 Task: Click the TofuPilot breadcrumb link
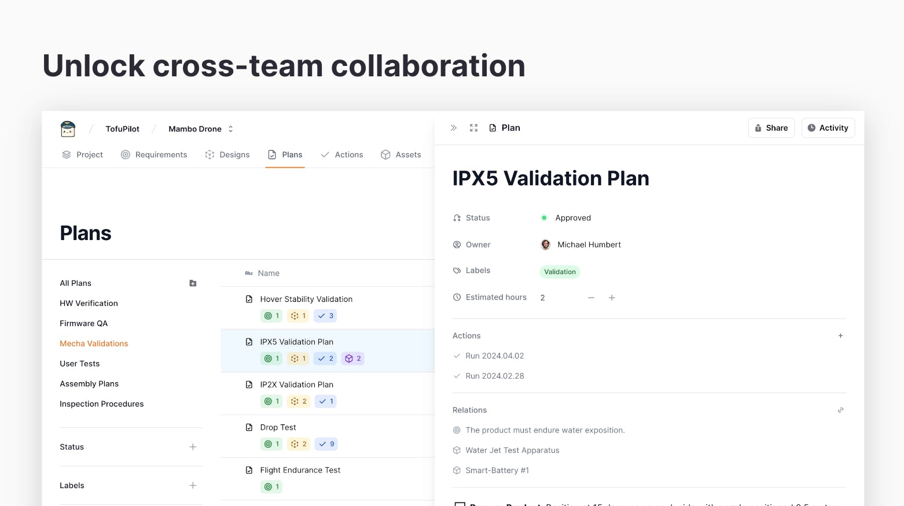tap(122, 129)
